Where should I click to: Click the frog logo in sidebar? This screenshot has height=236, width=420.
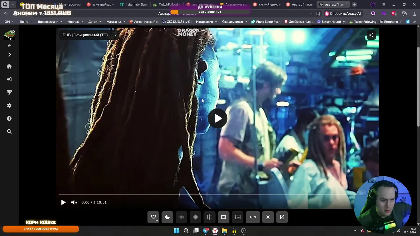[9, 35]
